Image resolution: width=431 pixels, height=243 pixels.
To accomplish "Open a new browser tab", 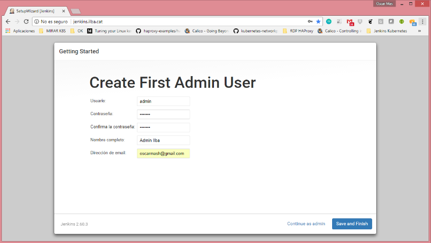I will pos(76,11).
